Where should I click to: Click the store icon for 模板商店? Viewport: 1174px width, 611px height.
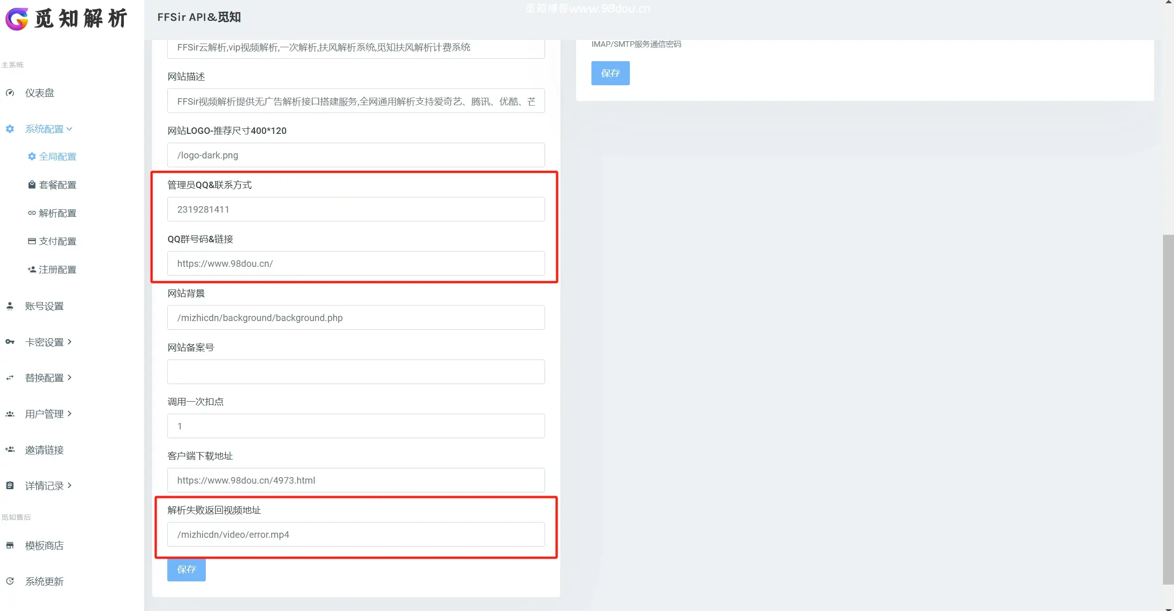pyautogui.click(x=10, y=546)
